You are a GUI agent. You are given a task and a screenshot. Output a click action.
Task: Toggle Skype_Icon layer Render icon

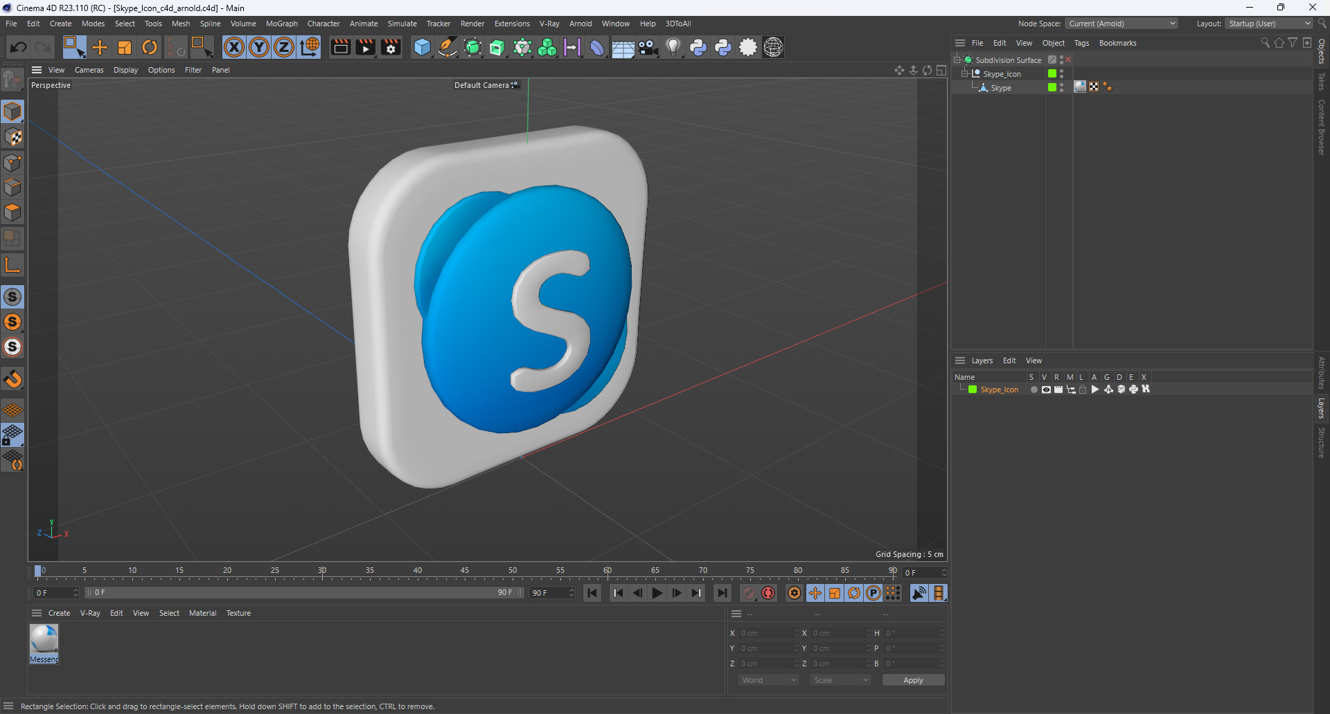(1058, 390)
